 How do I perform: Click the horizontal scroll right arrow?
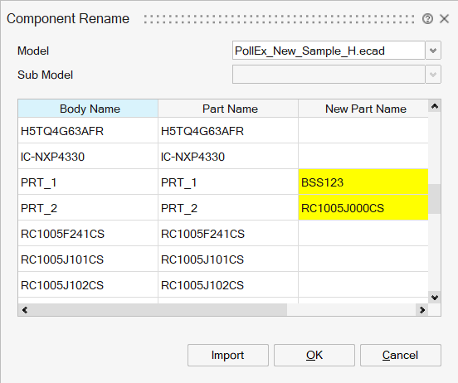point(422,310)
